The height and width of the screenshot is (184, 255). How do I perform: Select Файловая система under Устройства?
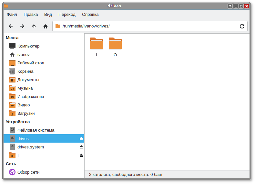(36, 130)
